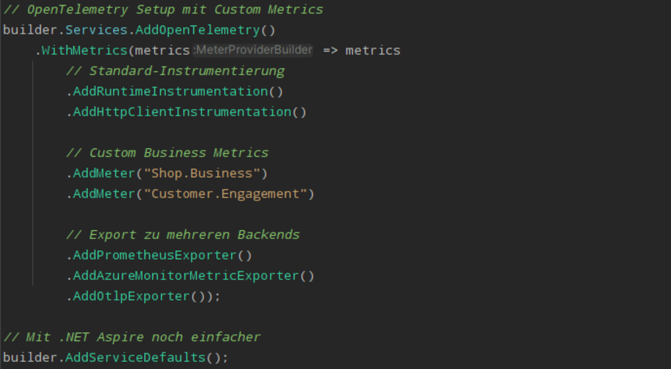This screenshot has width=671, height=369.
Task: Click the "Mit .NET Aspire noch einfacher" comment
Action: coord(132,337)
